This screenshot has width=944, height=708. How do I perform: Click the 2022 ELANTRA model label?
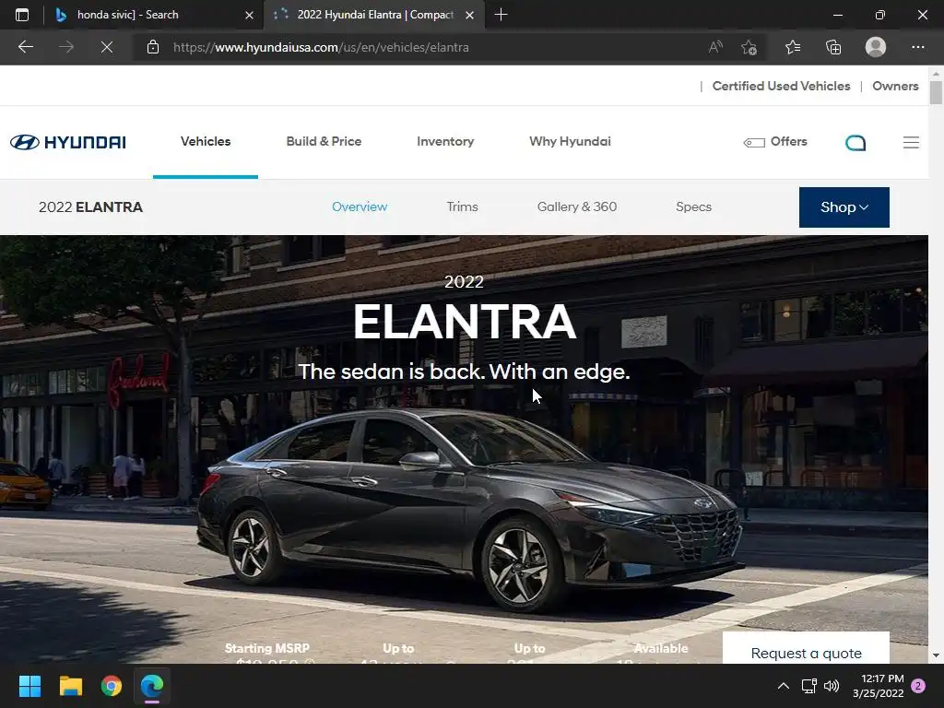click(90, 207)
